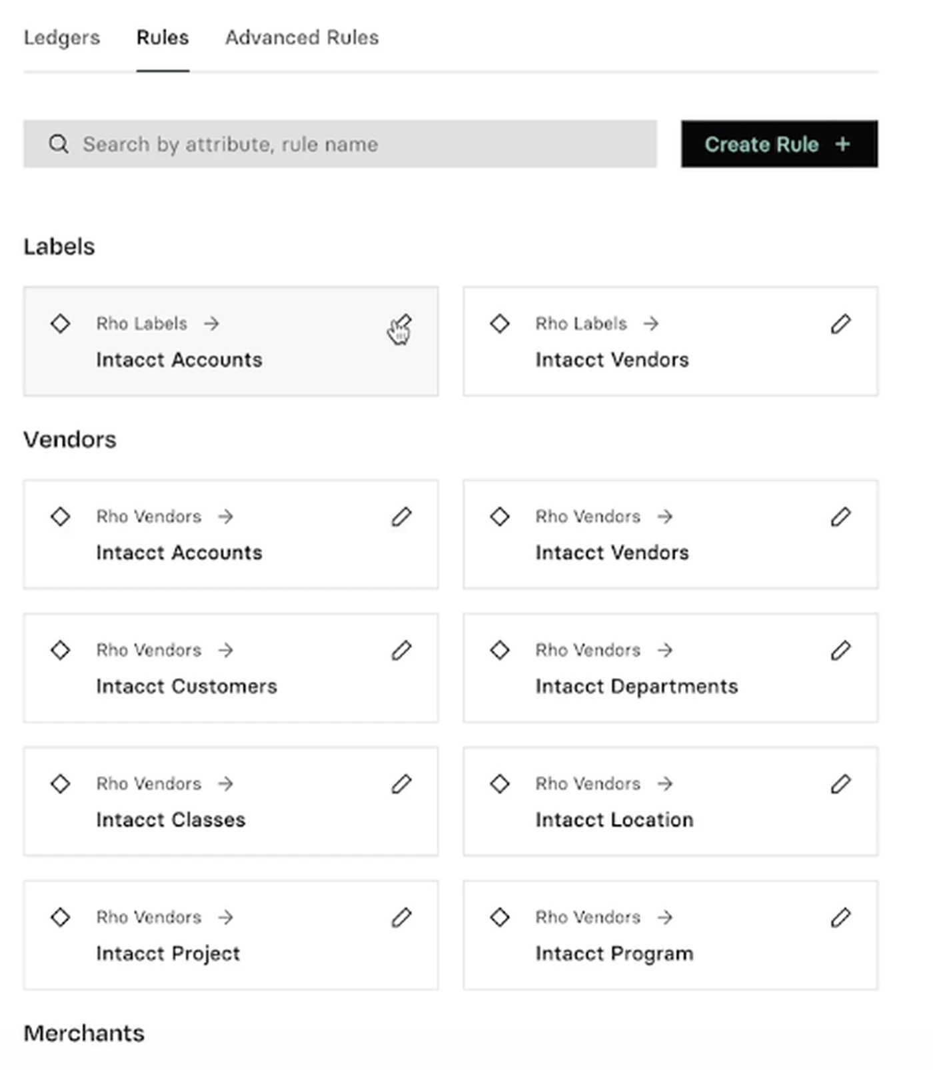Image resolution: width=933 pixels, height=1070 pixels.
Task: Click 'Intacct Vendors' text under Vendors section
Action: (x=612, y=553)
